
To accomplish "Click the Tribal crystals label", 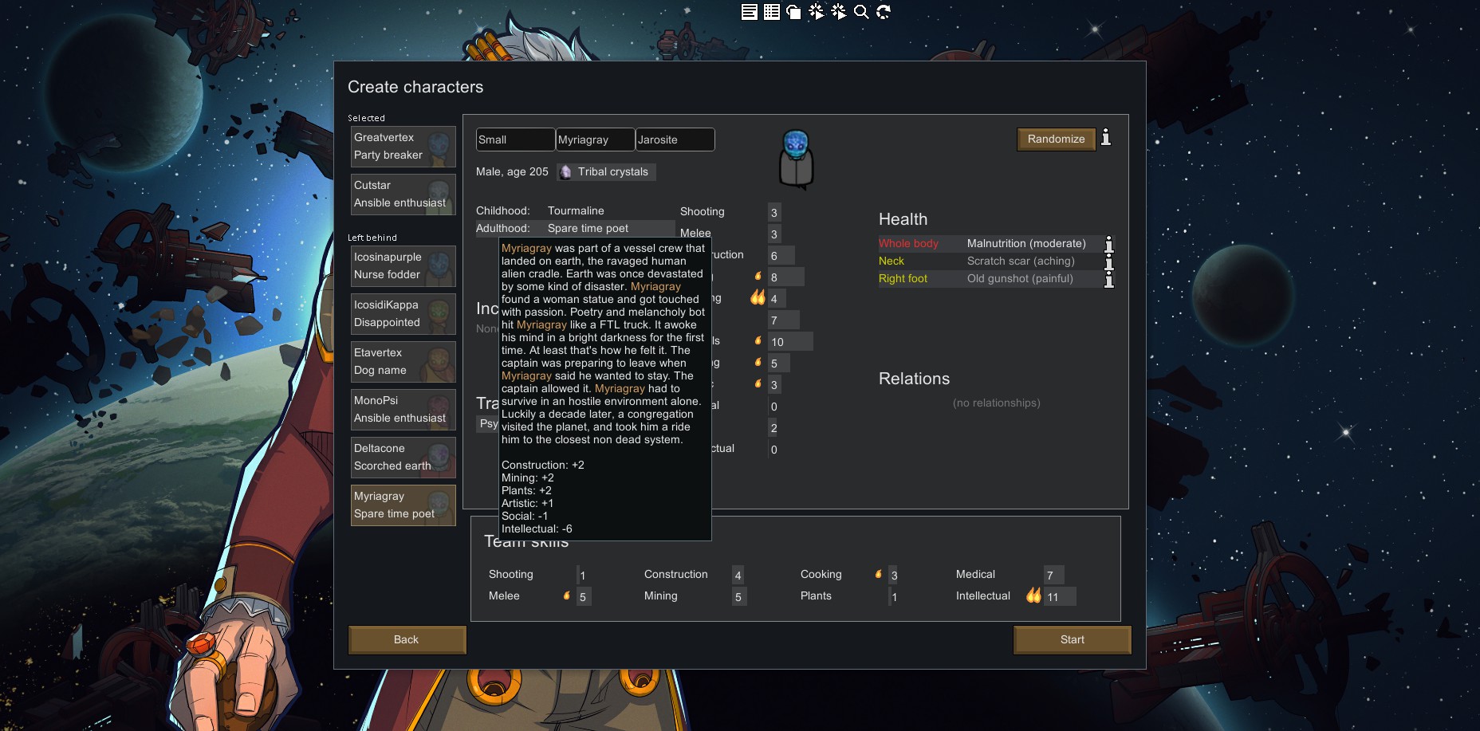I will [613, 172].
